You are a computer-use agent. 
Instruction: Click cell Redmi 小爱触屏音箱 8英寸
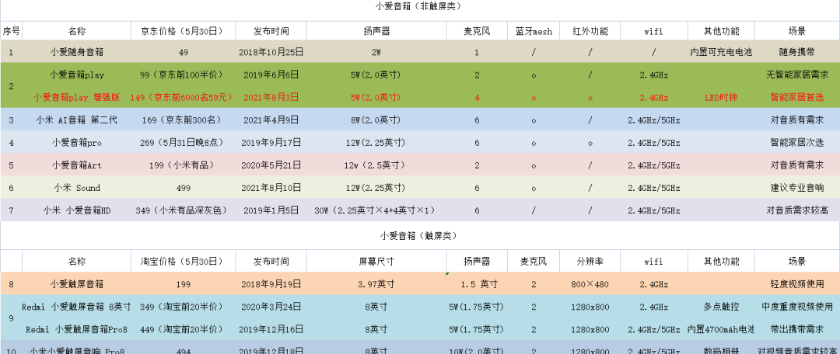(76, 307)
